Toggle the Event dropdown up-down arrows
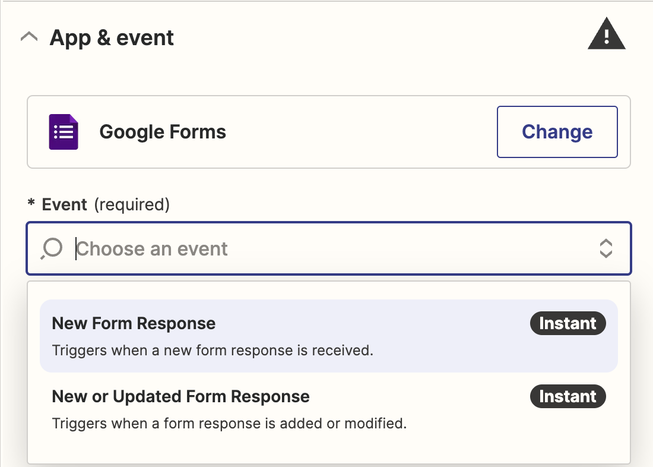Viewport: 653px width, 467px height. pyautogui.click(x=606, y=248)
